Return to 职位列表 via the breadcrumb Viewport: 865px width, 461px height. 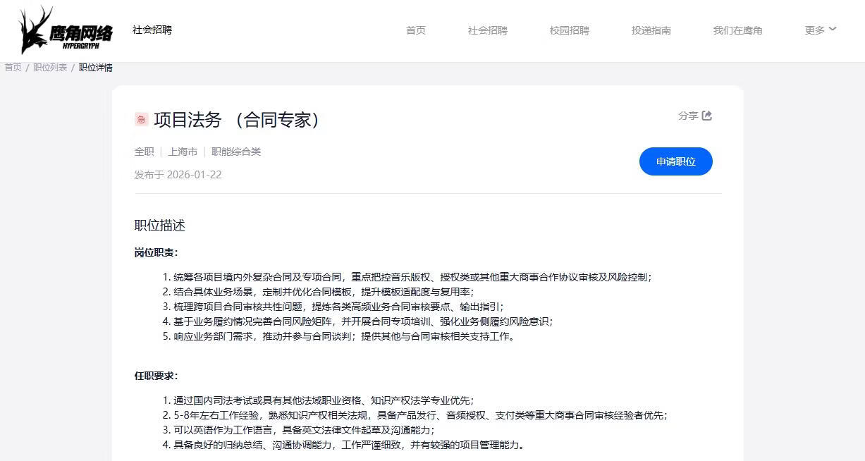coord(50,68)
